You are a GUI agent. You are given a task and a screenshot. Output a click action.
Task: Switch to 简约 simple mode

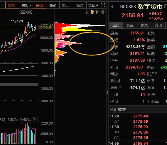[x=80, y=5]
